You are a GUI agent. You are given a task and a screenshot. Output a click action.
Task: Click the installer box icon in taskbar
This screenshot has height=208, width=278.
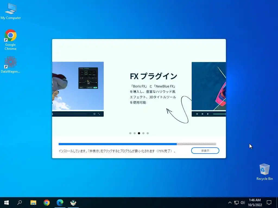(x=73, y=203)
